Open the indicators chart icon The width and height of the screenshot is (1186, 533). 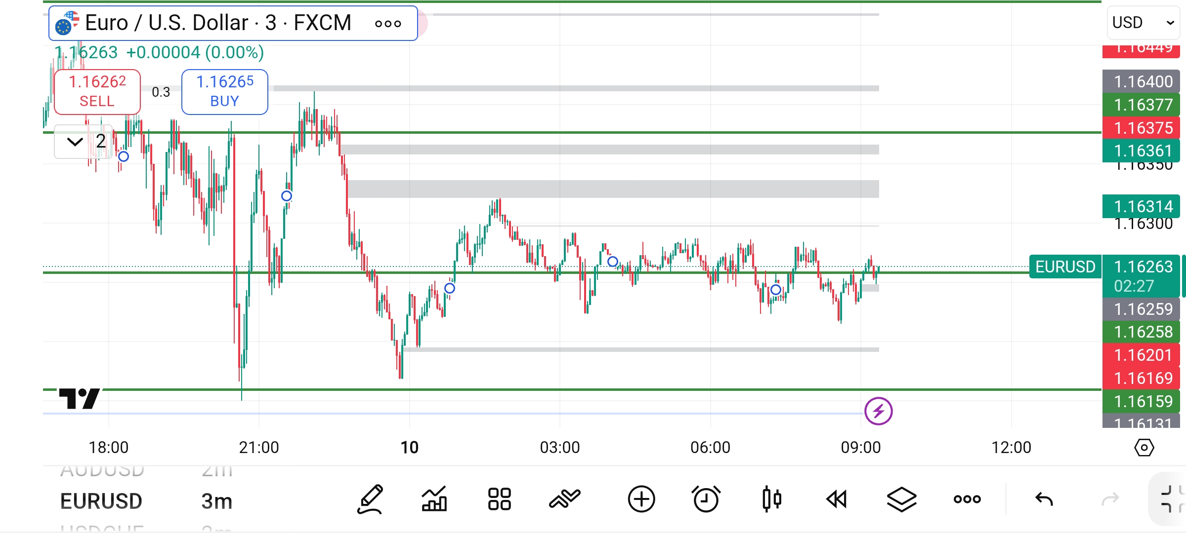tap(434, 499)
